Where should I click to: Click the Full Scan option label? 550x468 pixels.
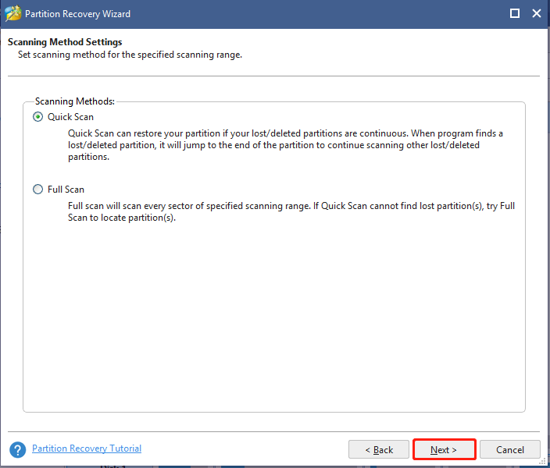point(66,190)
